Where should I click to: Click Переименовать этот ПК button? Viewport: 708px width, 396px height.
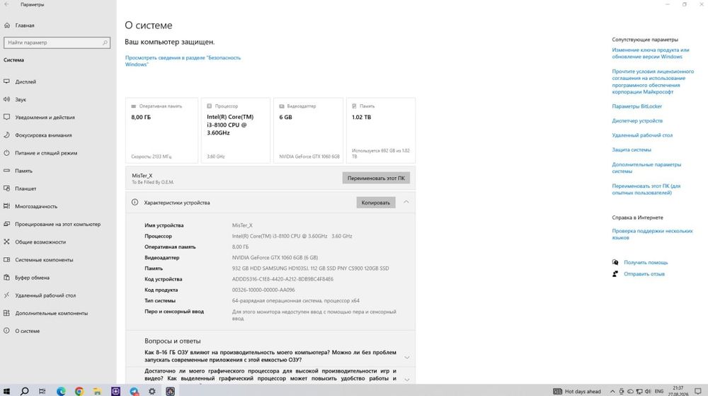[376, 178]
